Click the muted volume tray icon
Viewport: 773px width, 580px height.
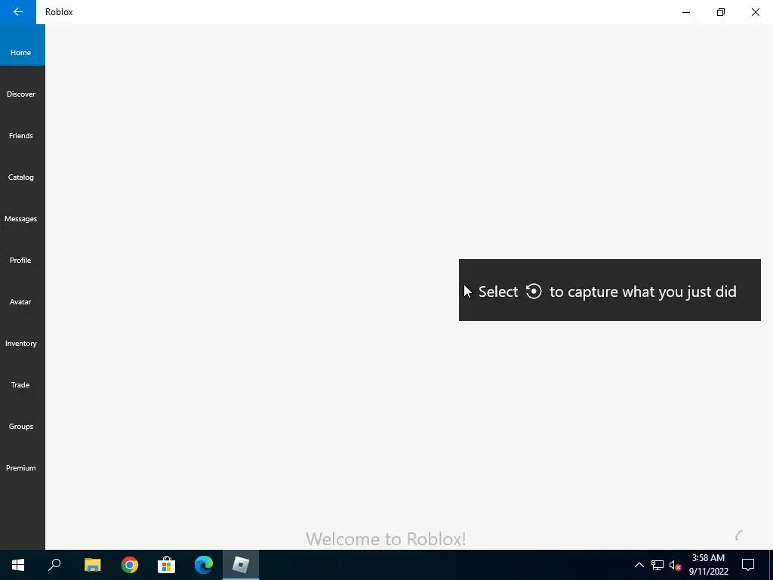tap(675, 565)
